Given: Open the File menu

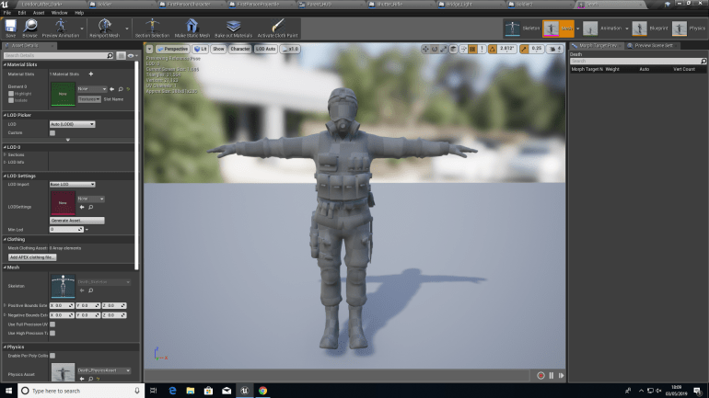Looking at the screenshot, I should coord(7,13).
